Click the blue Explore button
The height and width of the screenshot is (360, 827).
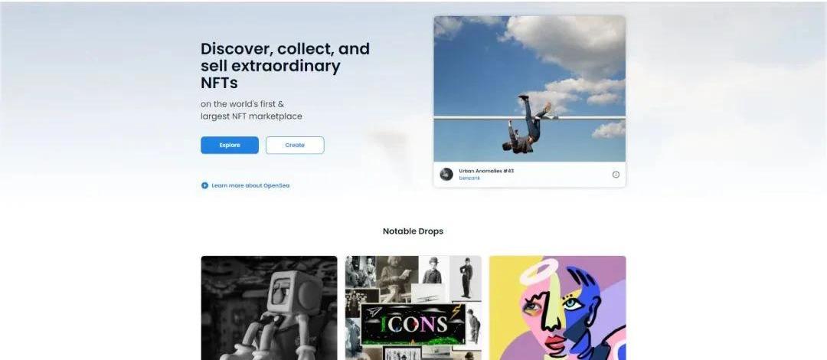point(230,146)
